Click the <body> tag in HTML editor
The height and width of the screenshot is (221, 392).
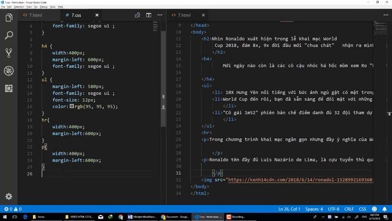coord(198,32)
